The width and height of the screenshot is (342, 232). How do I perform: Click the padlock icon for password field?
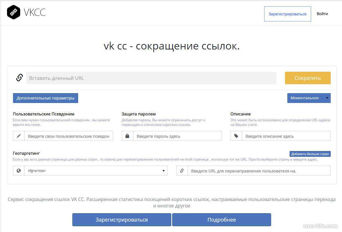tap(127, 136)
